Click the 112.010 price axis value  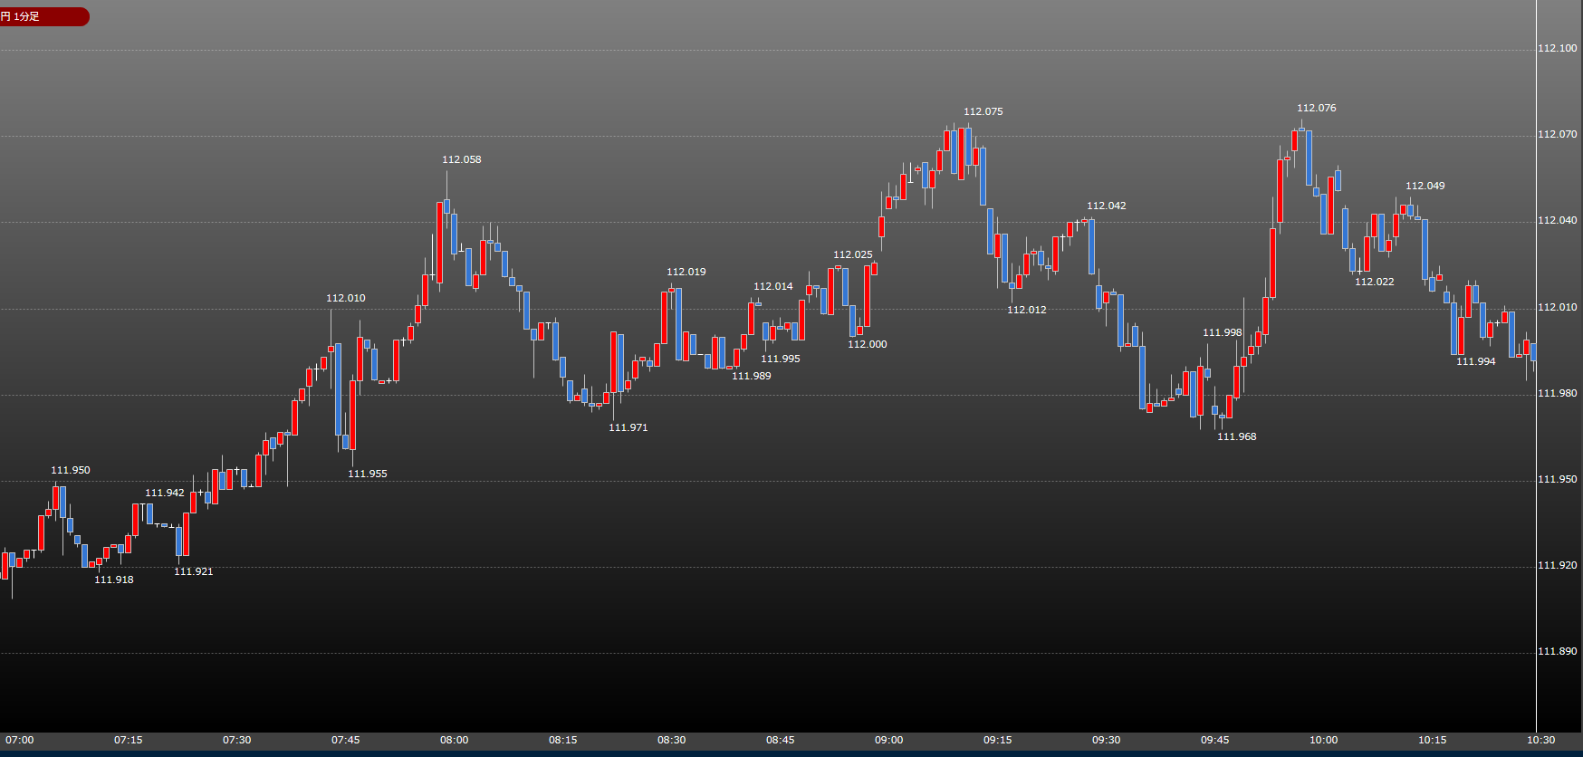click(x=1558, y=307)
